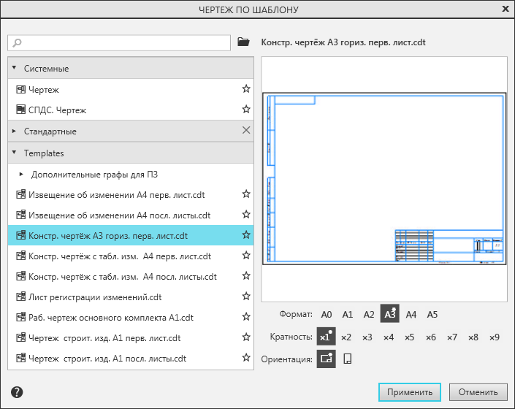Expand Дополнительные графы для ПЗ folder
Viewport: 515px width, 409px height.
click(x=21, y=175)
